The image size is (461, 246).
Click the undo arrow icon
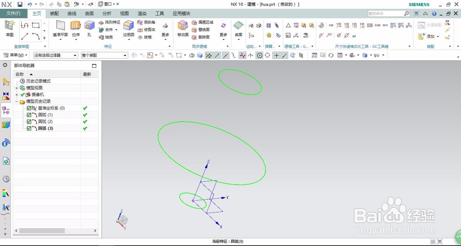pyautogui.click(x=30, y=5)
